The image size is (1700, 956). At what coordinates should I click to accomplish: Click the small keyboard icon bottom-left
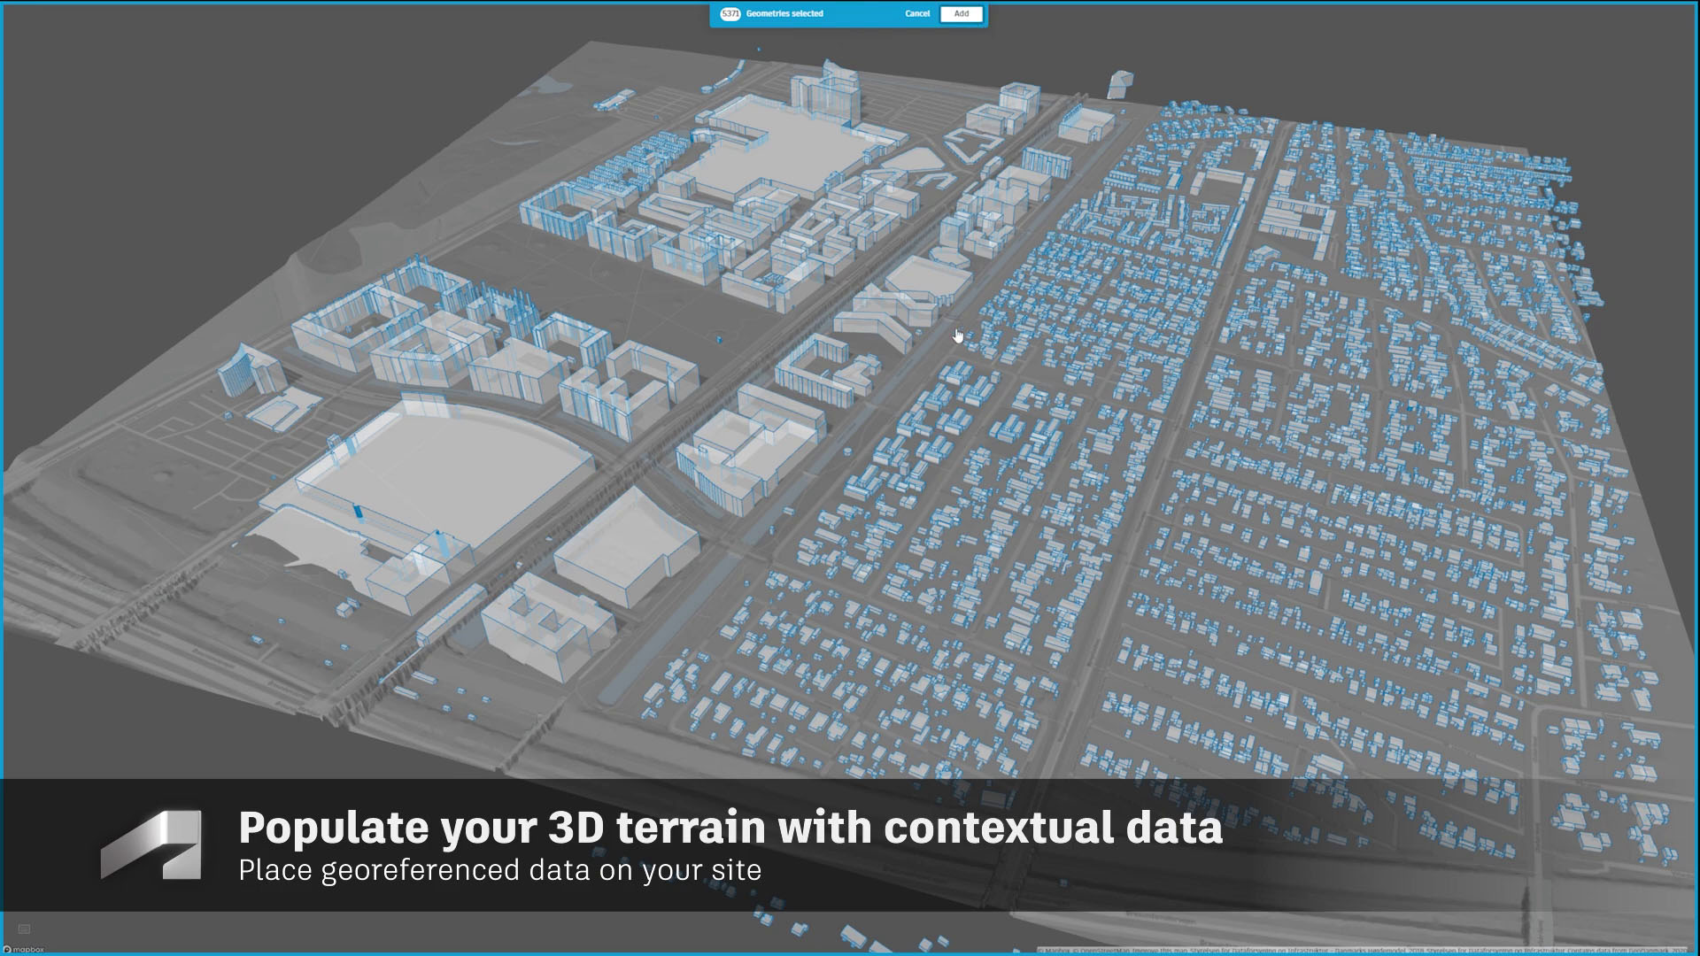pos(24,929)
